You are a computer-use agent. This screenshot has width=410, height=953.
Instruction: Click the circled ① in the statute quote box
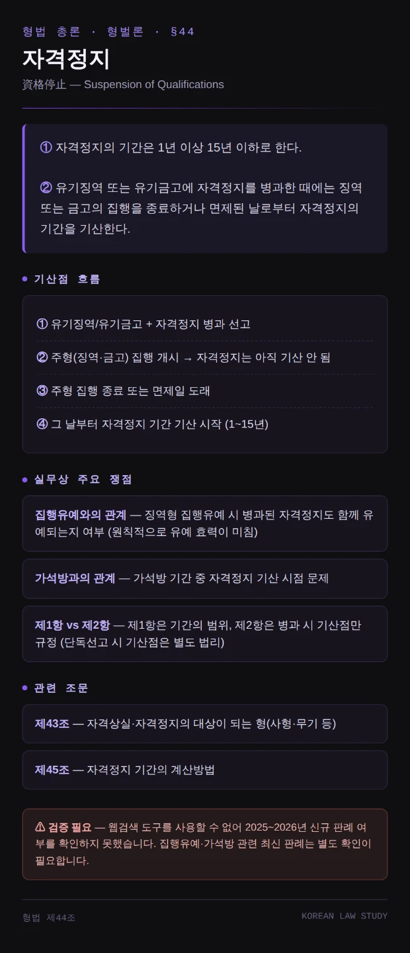pos(46,148)
